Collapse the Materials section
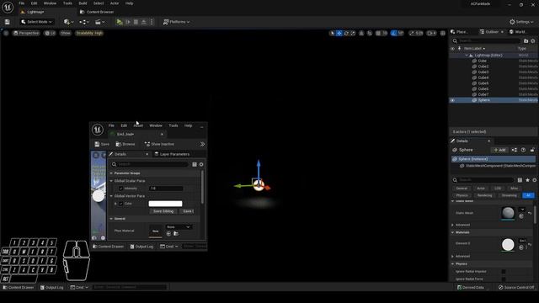This screenshot has height=303, width=539. point(453,232)
